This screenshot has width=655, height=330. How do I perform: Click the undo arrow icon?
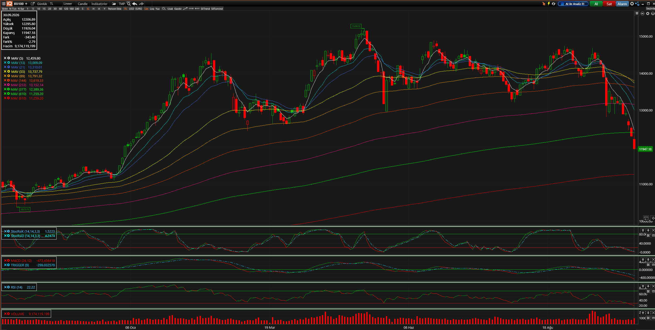(135, 4)
